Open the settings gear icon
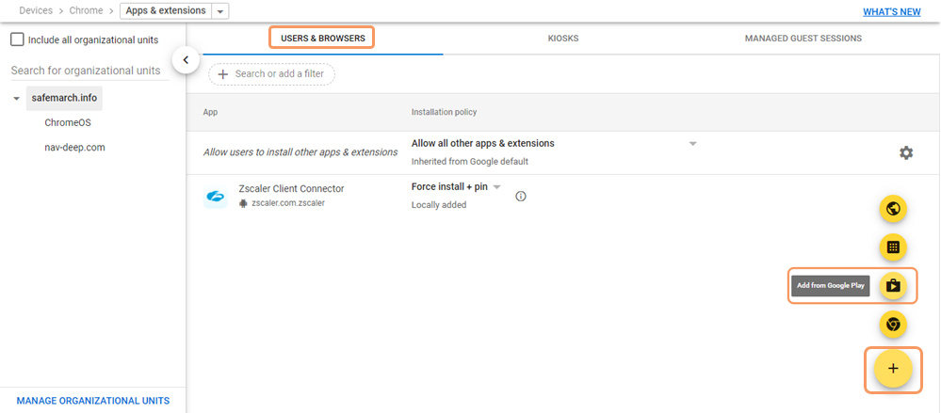This screenshot has width=941, height=413. [906, 152]
